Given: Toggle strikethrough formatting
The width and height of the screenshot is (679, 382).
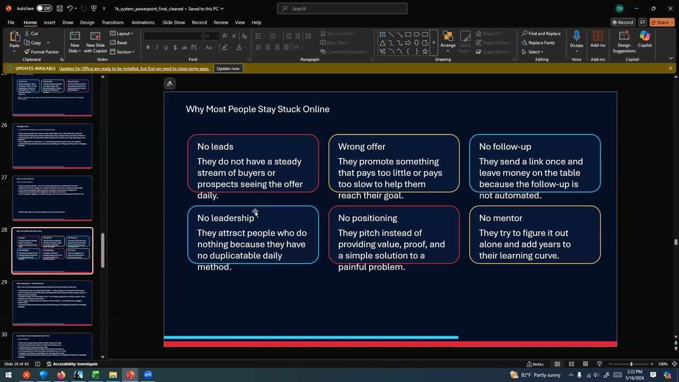Looking at the screenshot, I should point(184,47).
